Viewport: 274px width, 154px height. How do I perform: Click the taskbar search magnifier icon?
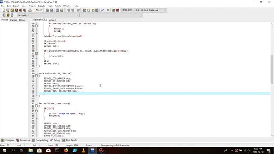[13, 150]
